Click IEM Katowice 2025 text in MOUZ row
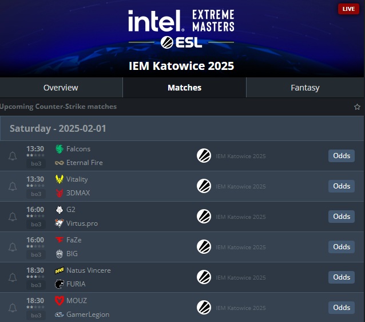Viewport: 365px width, 322px height. (241, 308)
